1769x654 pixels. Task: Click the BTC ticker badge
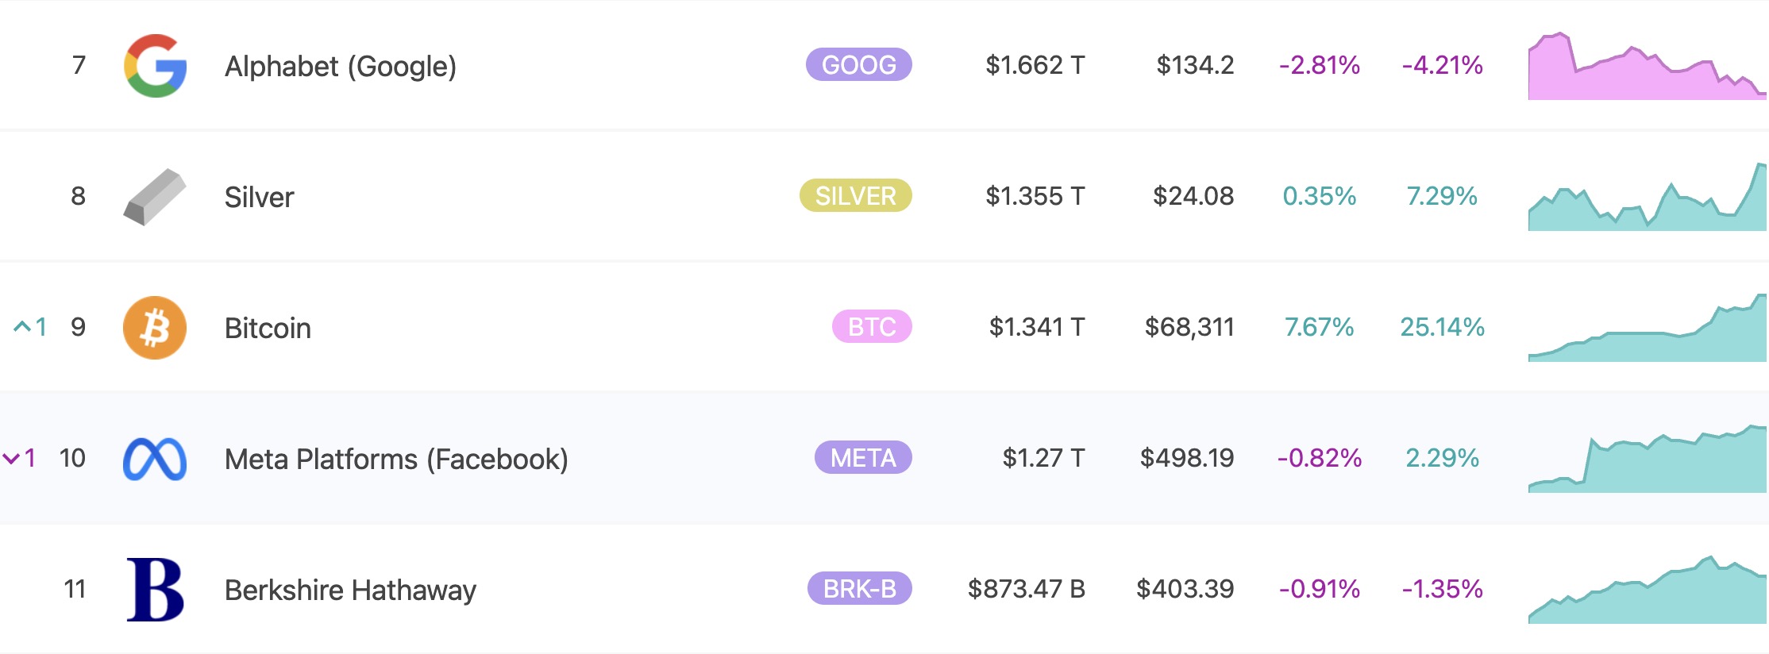[x=872, y=326]
